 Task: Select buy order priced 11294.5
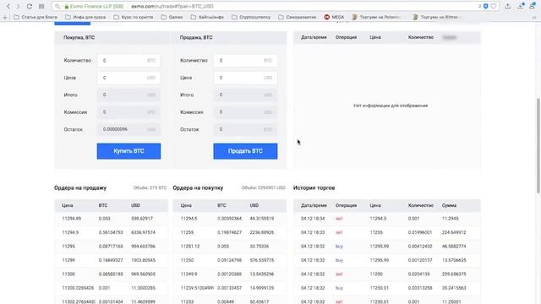click(229, 219)
